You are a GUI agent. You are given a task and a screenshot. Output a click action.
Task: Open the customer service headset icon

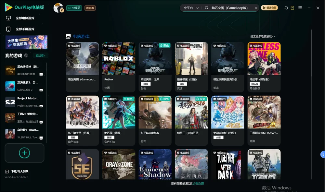[x=286, y=8]
